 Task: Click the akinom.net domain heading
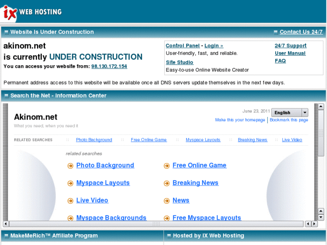(x=25, y=46)
